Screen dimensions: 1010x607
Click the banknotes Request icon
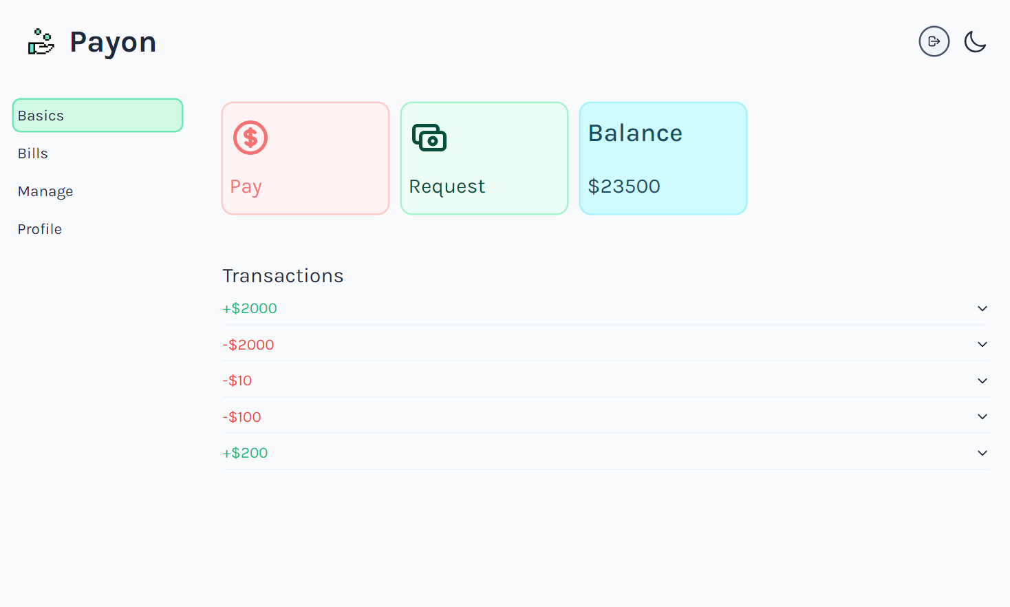[x=429, y=138]
